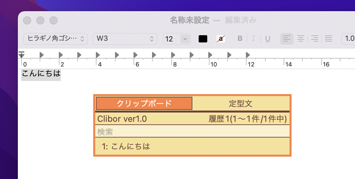Click the 検索 search field in Clibor
The image size is (355, 179).
point(192,131)
